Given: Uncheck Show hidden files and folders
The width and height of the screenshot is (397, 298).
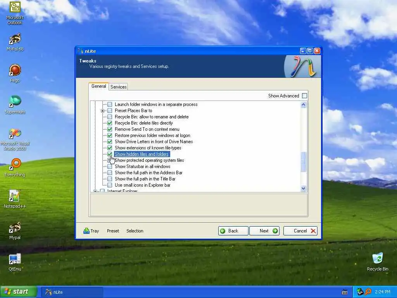Looking at the screenshot, I should pyautogui.click(x=110, y=154).
